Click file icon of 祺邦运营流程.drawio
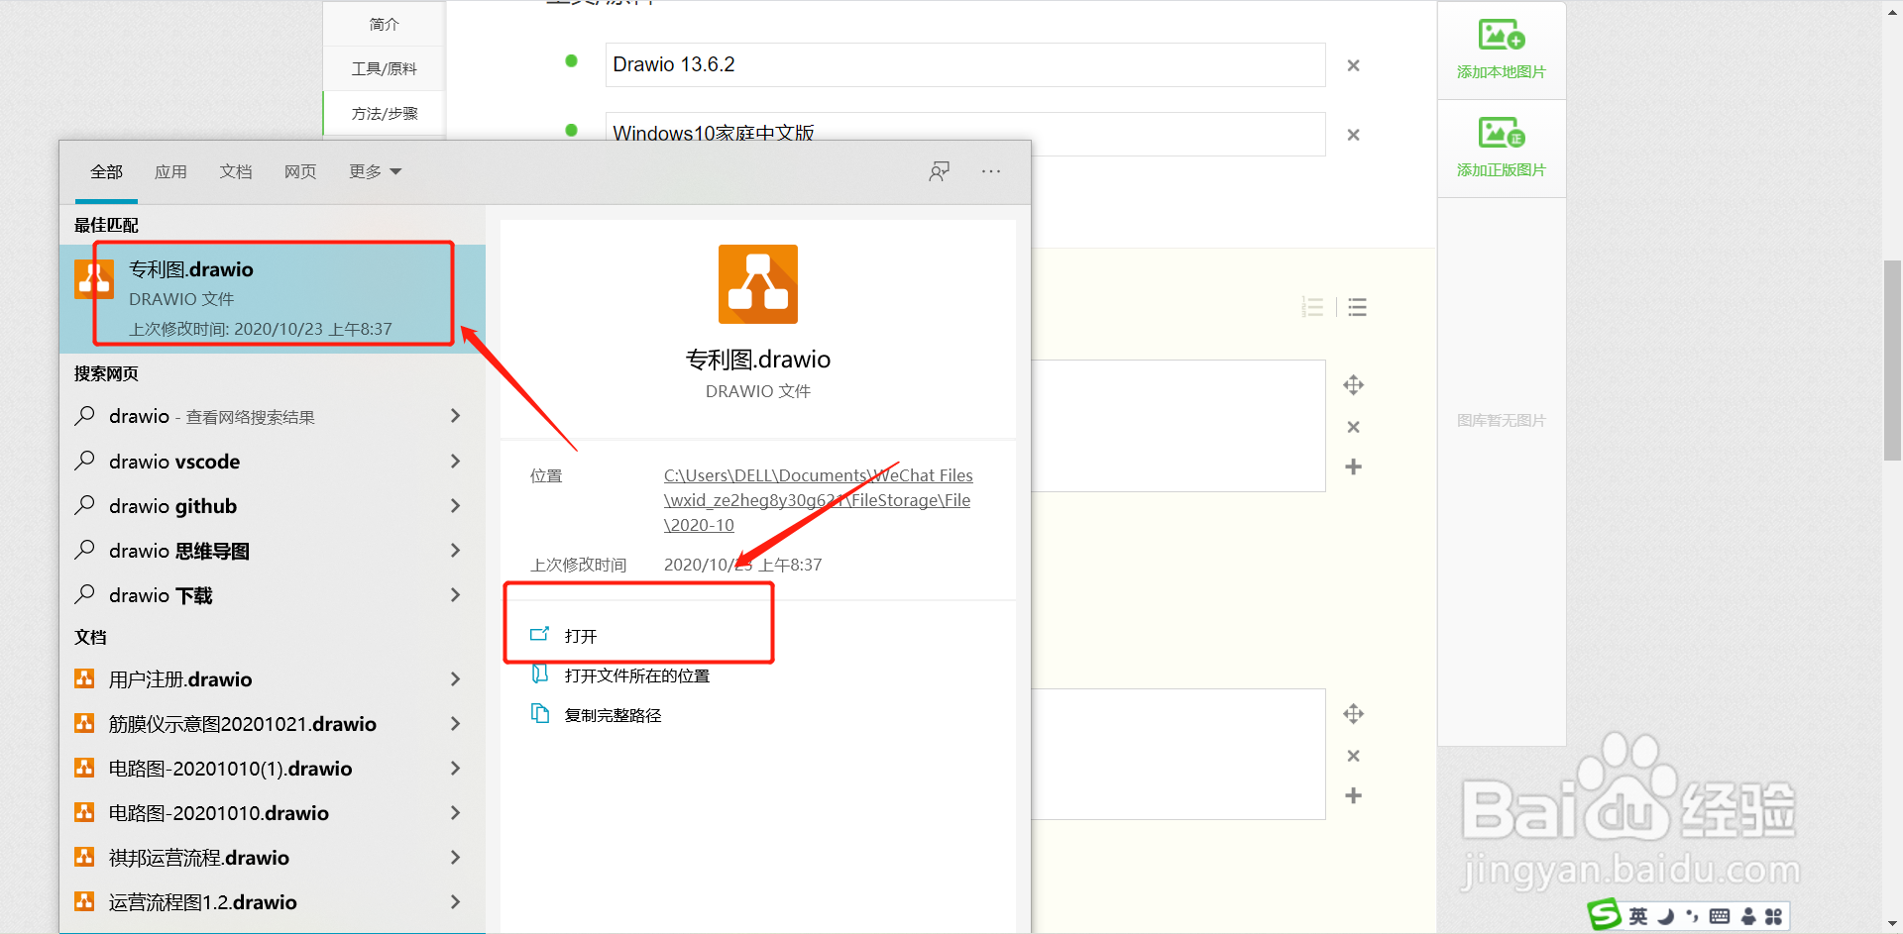1903x934 pixels. [x=84, y=857]
